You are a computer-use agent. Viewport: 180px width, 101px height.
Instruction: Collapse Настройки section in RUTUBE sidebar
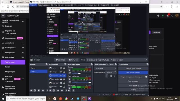[x=23, y=57]
